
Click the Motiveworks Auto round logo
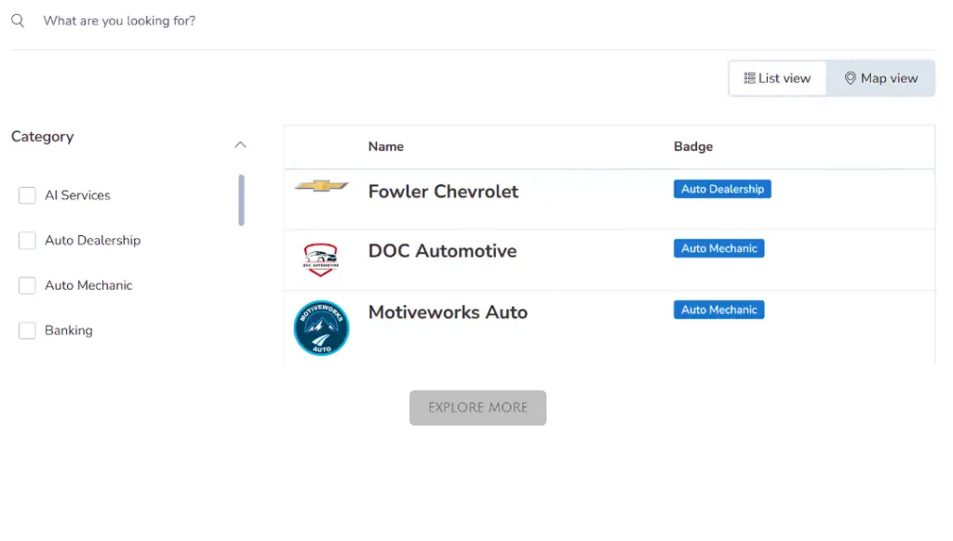[x=321, y=328]
